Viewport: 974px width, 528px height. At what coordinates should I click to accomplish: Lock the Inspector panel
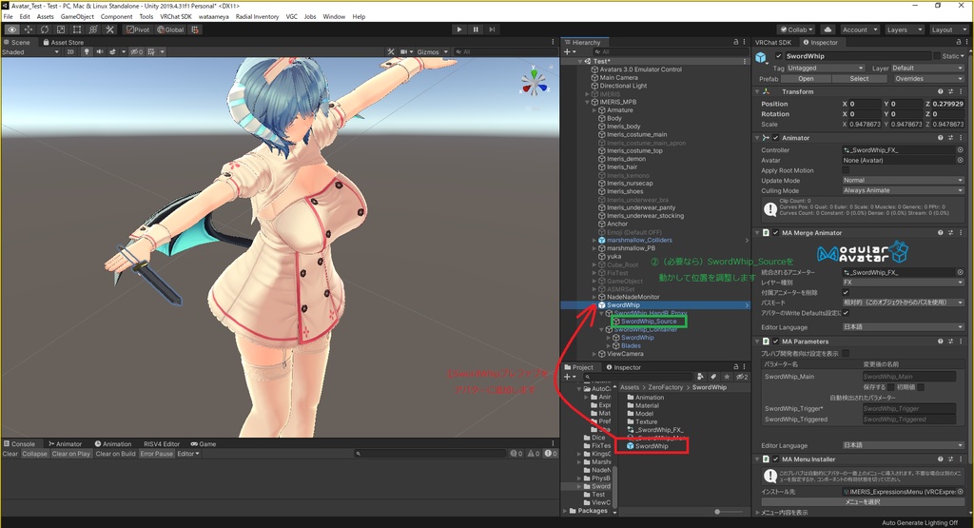pyautogui.click(x=959, y=42)
